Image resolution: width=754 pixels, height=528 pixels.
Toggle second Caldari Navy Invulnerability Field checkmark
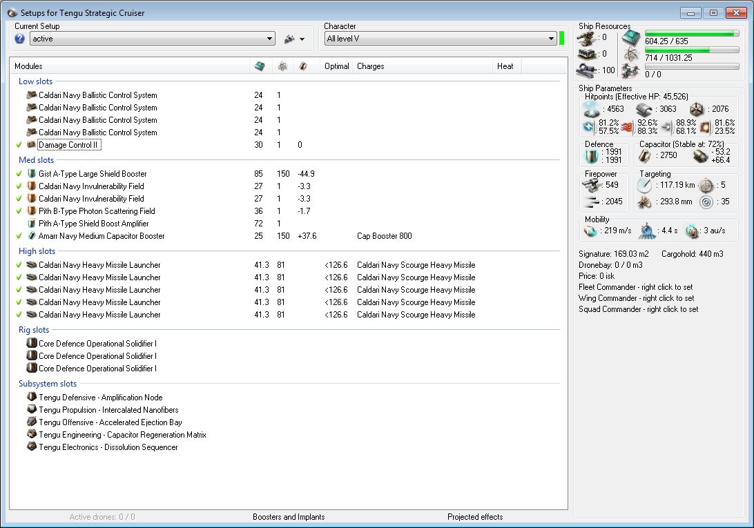pos(19,199)
